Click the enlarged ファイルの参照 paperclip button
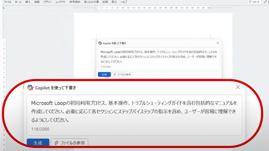269x151 pixels. [70, 143]
